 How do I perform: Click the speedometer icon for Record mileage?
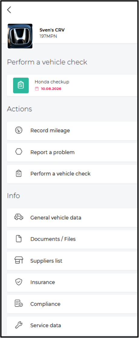tap(19, 130)
